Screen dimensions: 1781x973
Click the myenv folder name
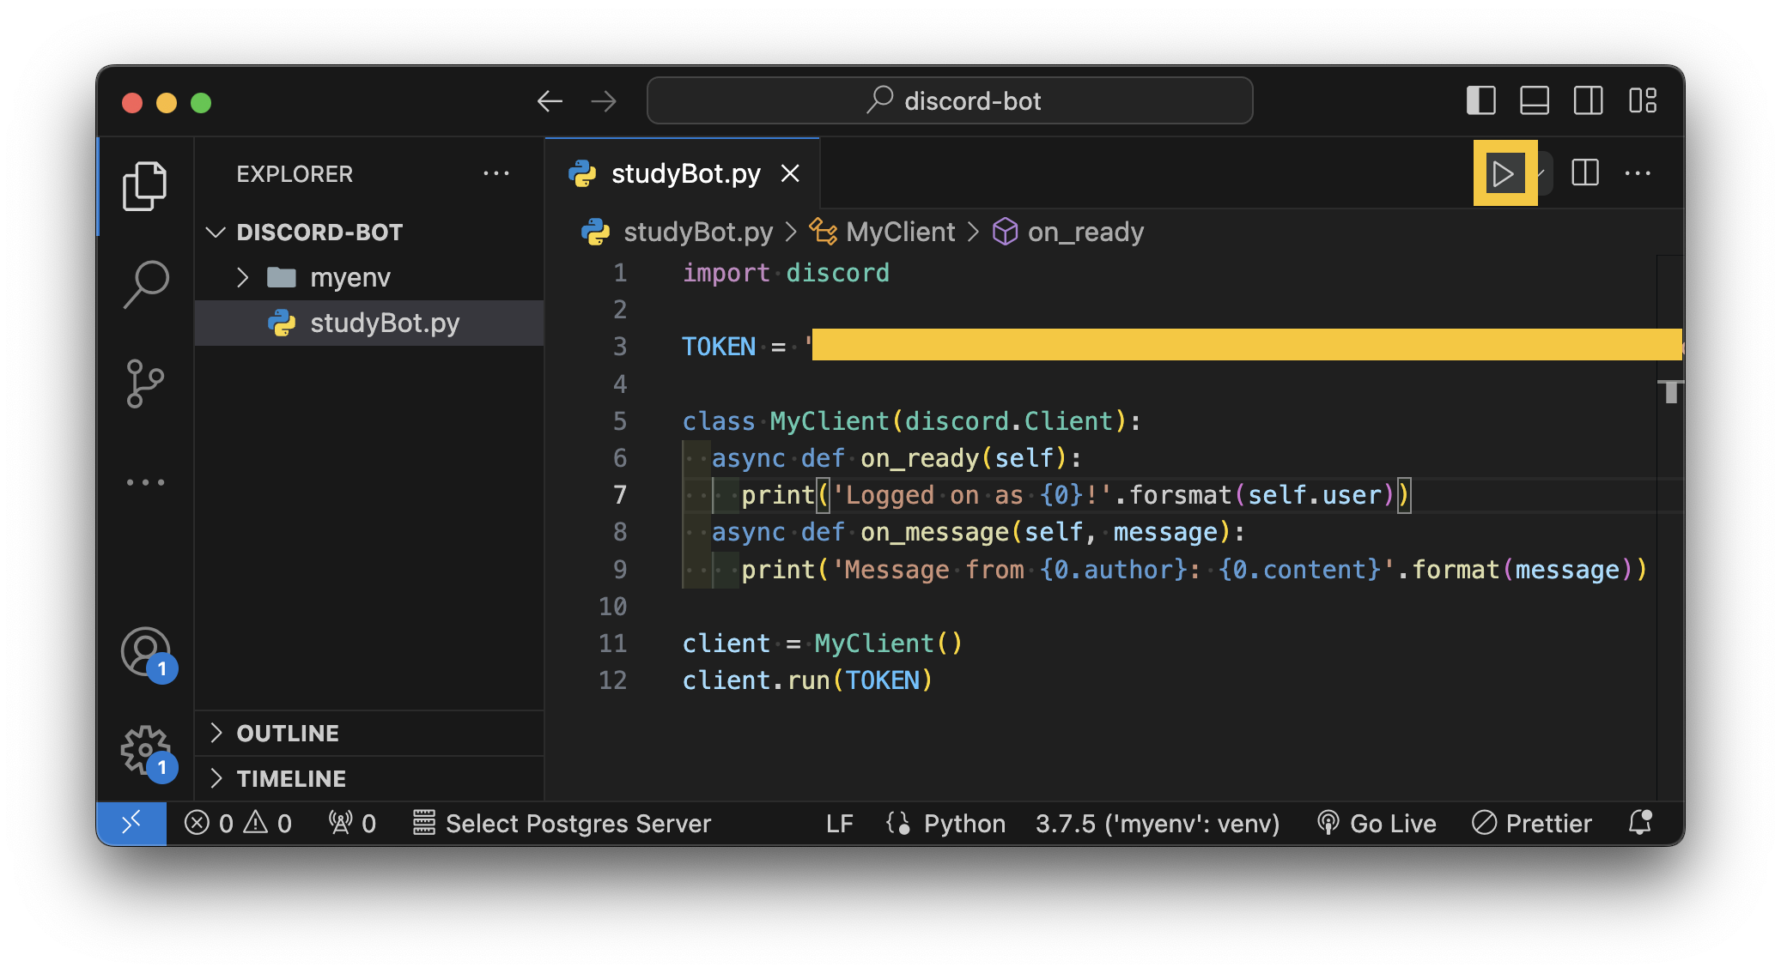[x=350, y=278]
